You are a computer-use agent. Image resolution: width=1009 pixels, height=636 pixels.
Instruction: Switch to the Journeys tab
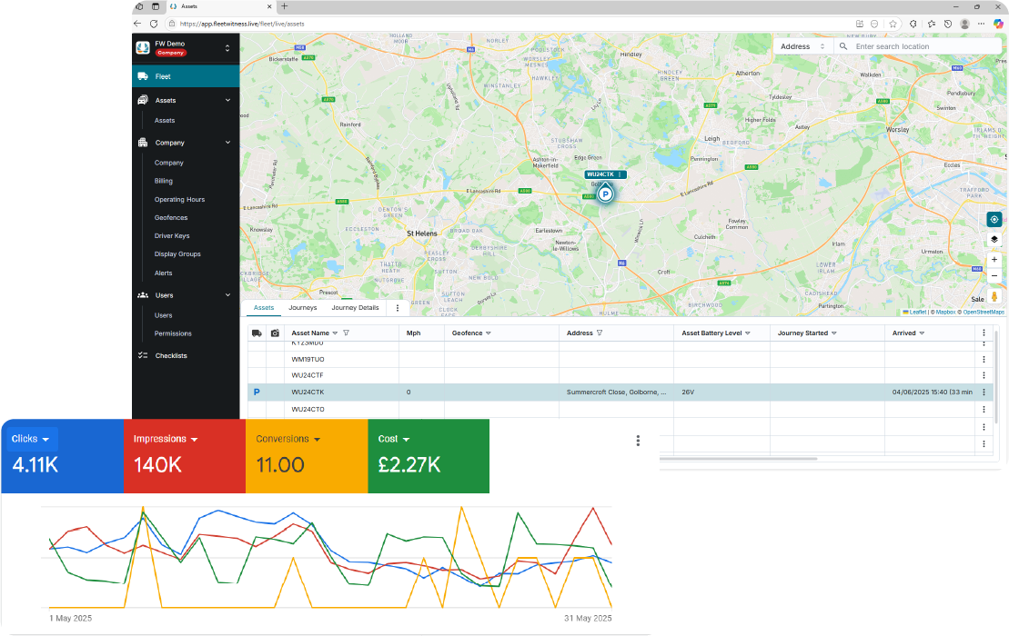[303, 308]
